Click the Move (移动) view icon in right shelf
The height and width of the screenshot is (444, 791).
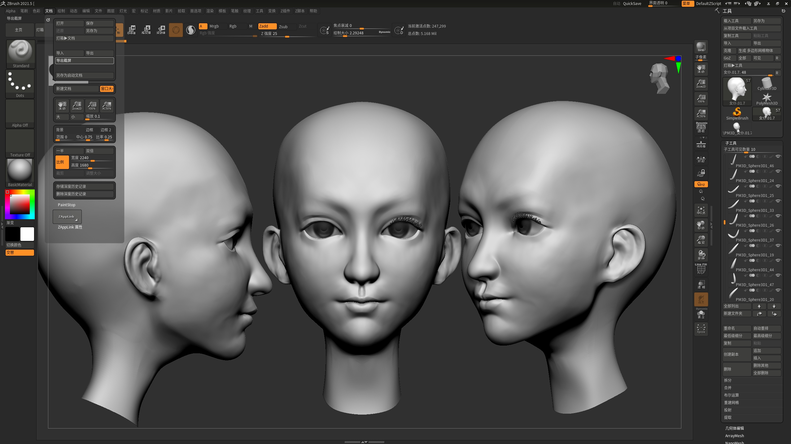coord(701,225)
